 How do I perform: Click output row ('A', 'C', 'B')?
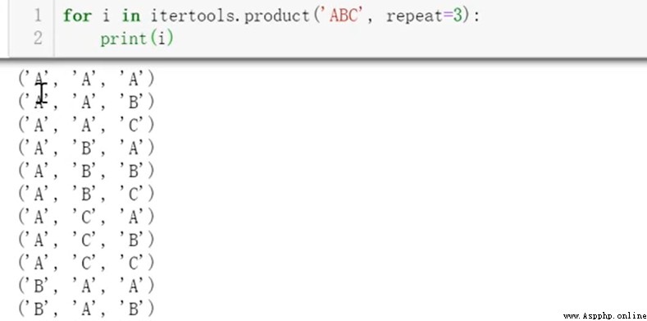pyautogui.click(x=86, y=239)
